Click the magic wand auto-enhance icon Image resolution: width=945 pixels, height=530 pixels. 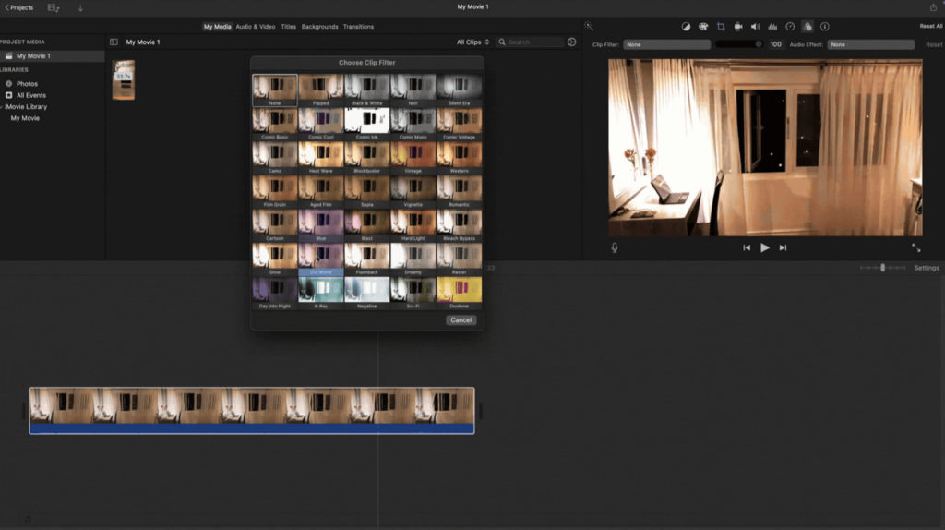[589, 27]
